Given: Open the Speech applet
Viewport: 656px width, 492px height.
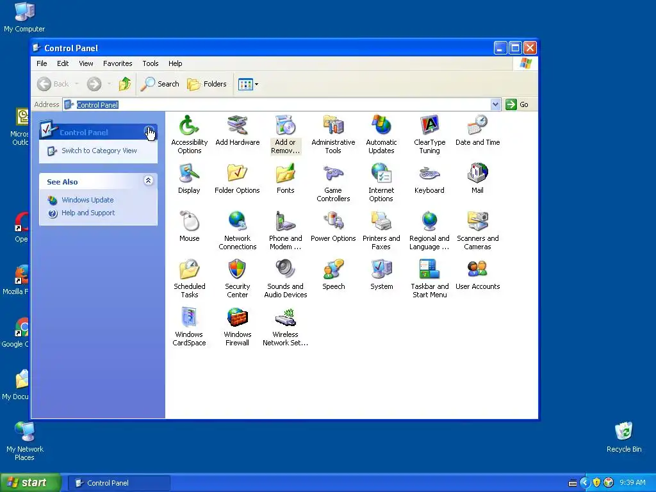Looking at the screenshot, I should (333, 275).
